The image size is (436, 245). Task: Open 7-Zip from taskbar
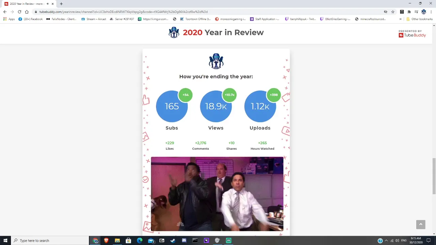(162, 241)
